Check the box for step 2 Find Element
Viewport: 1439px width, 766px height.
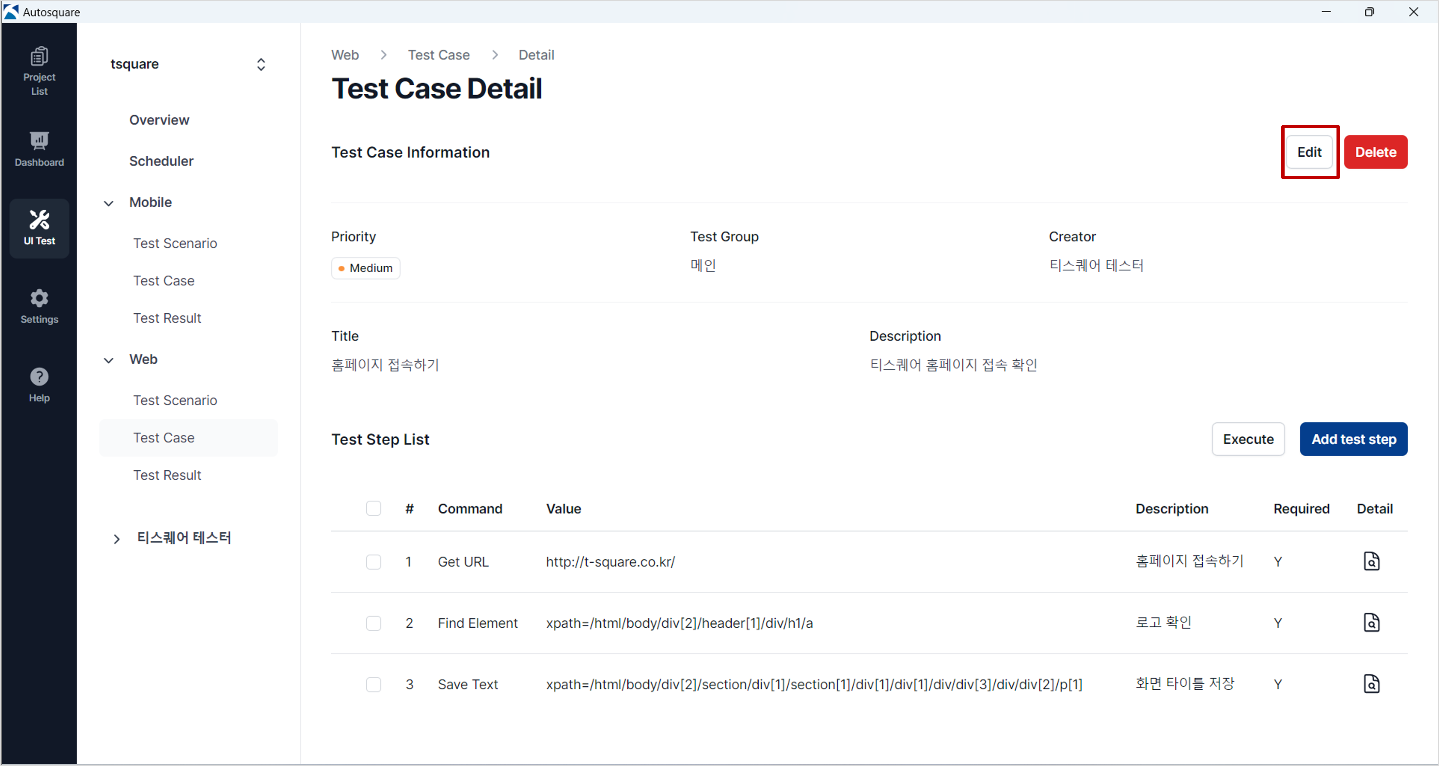(x=374, y=623)
